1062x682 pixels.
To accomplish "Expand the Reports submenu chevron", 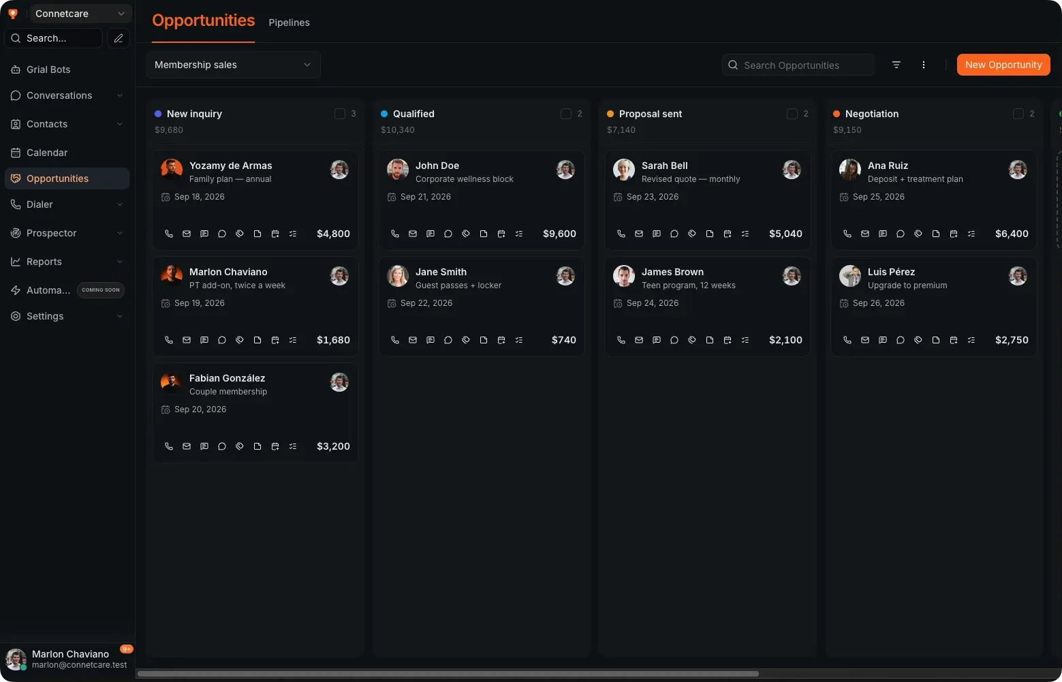I will (120, 262).
